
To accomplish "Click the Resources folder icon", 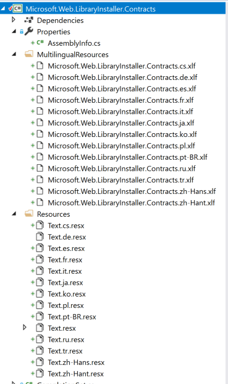I will [x=29, y=214].
